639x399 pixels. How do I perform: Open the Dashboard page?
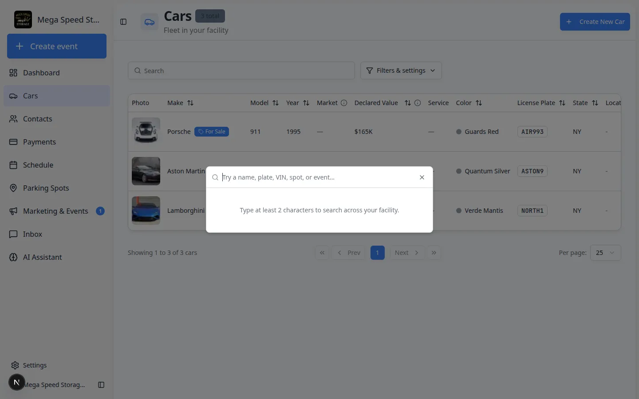[x=57, y=73]
